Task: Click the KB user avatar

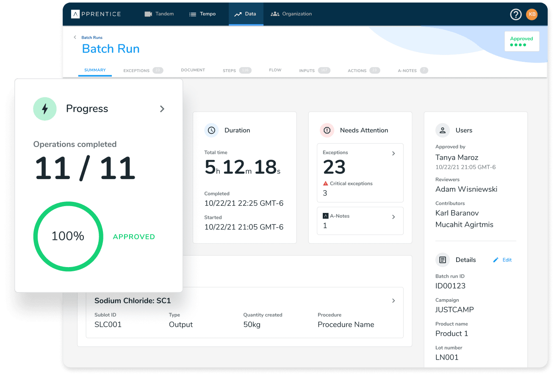Action: tap(532, 14)
